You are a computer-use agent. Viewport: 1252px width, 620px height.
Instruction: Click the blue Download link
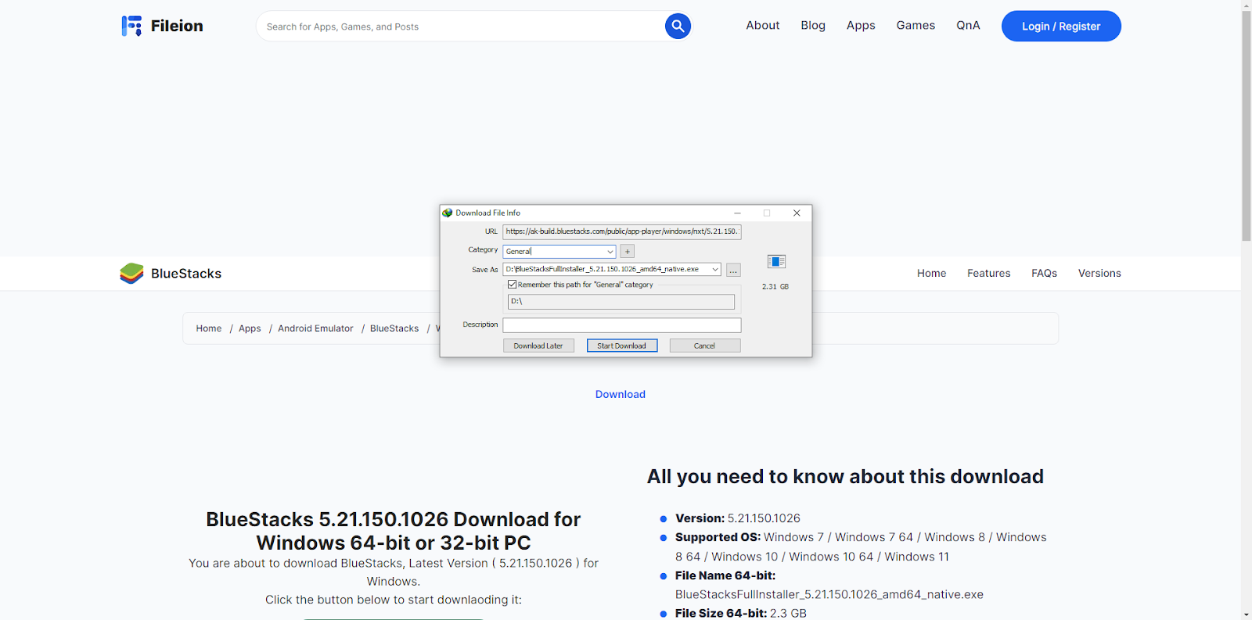click(x=621, y=395)
